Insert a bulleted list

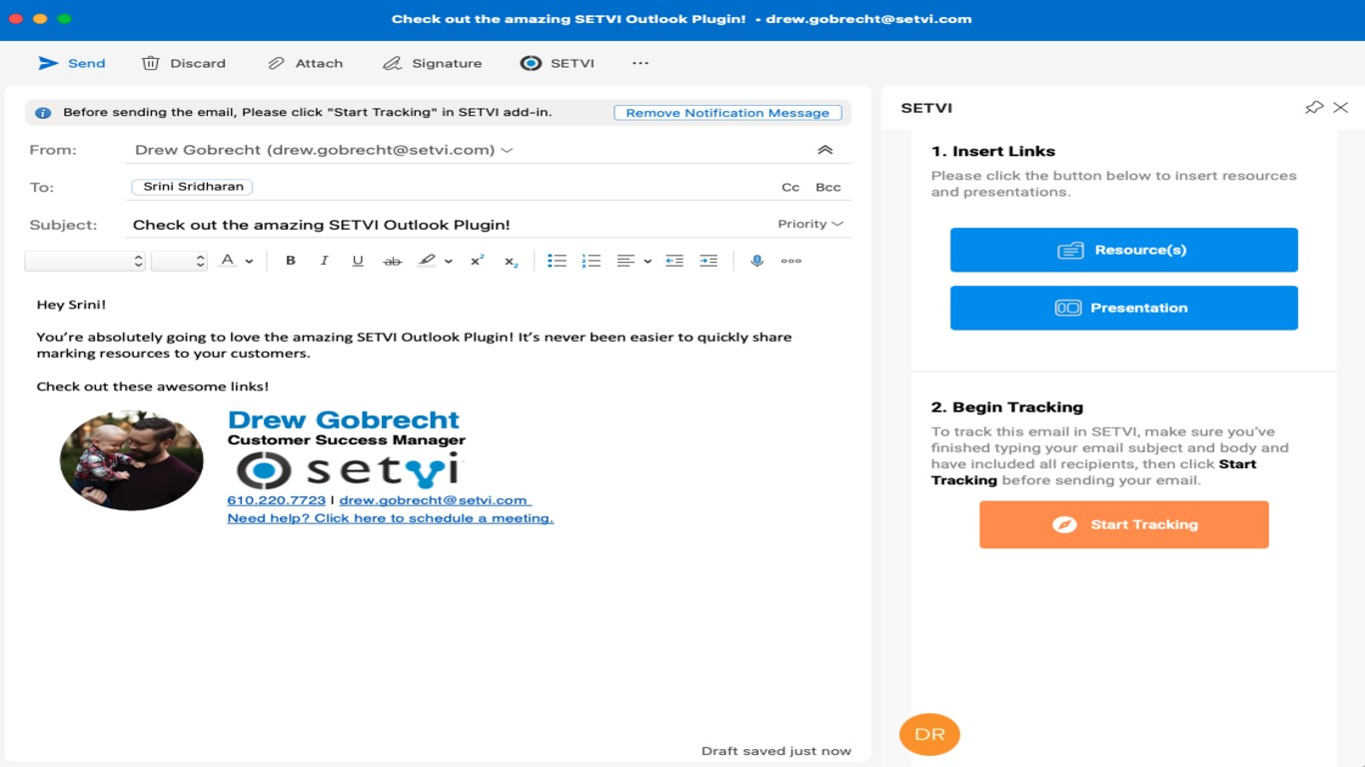(x=558, y=261)
